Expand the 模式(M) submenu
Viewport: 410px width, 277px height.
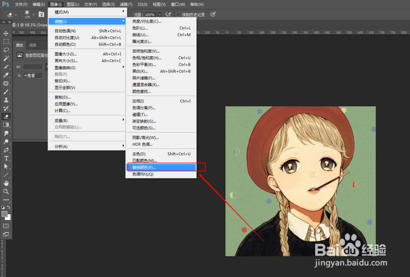tap(87, 12)
